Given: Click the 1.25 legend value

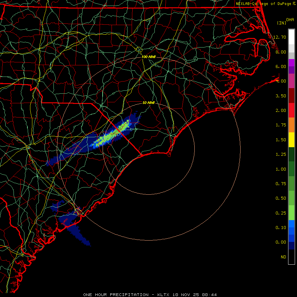Looking at the screenshot, I should click(x=281, y=154).
